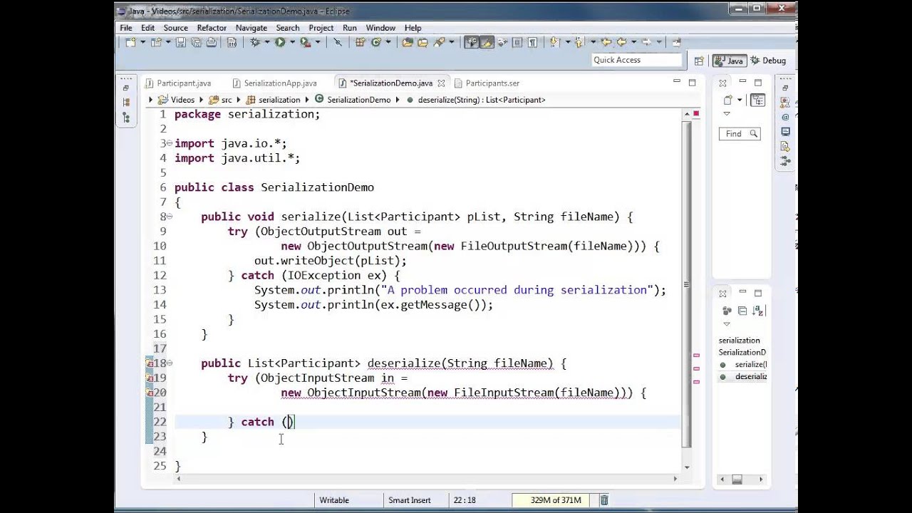
Task: Click the Next Annotation arrow icon
Action: (x=554, y=43)
